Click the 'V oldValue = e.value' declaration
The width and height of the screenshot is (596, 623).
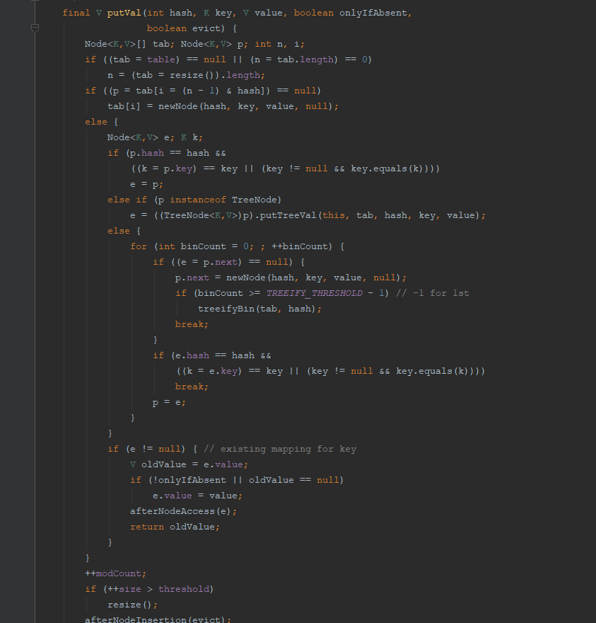tap(189, 464)
